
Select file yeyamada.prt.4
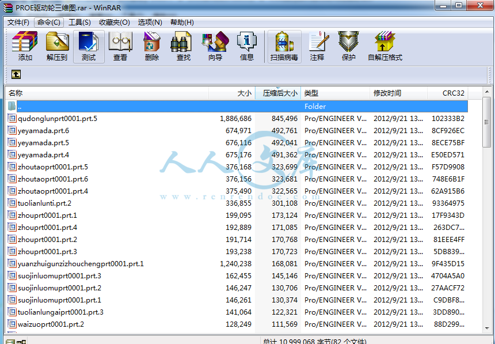pos(43,155)
